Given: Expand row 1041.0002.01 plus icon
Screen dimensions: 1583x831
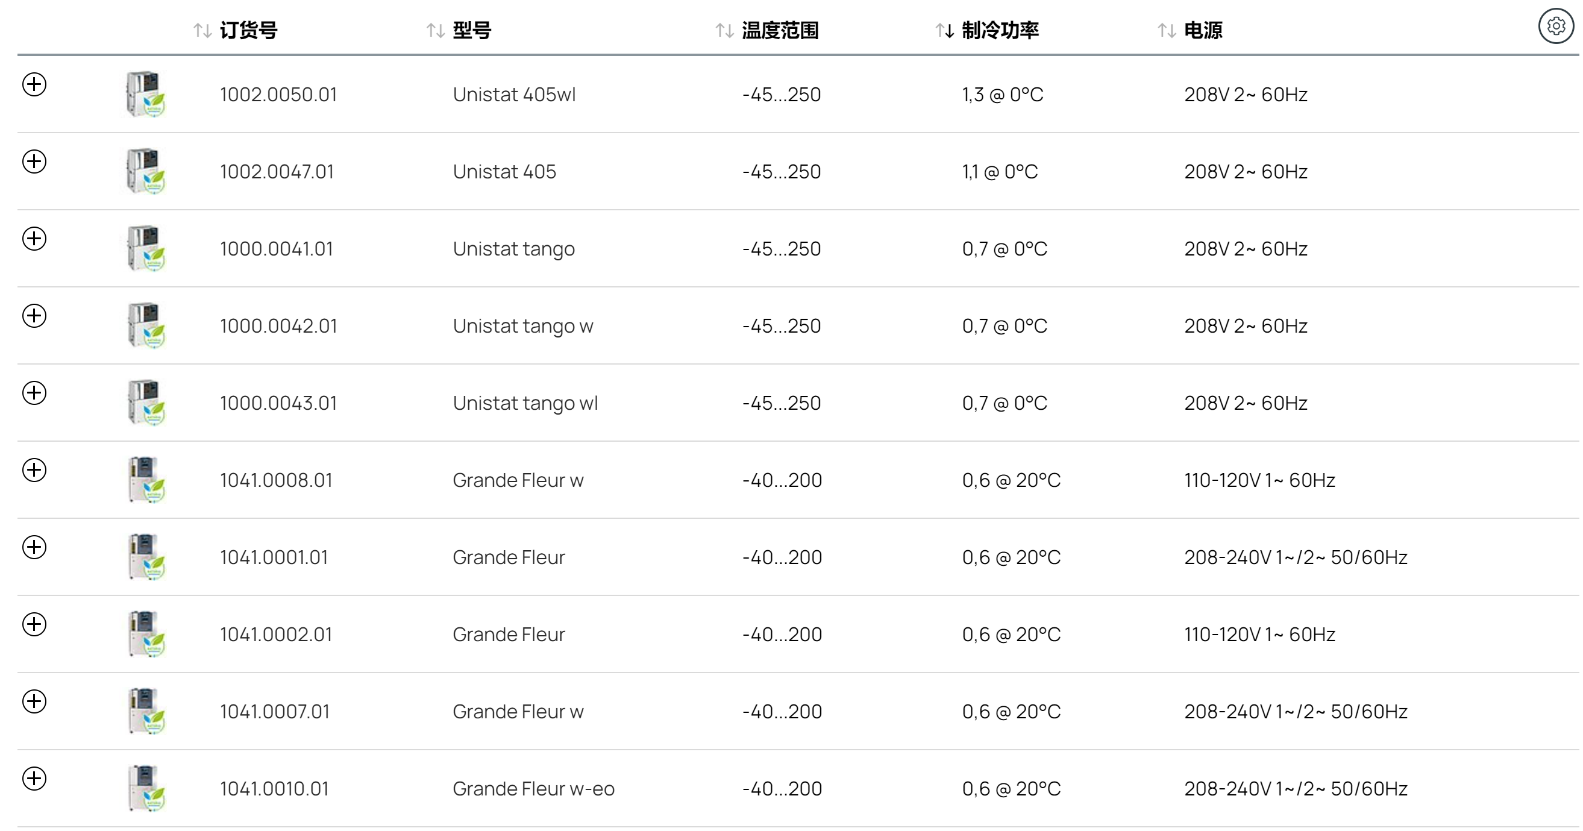Looking at the screenshot, I should tap(34, 624).
